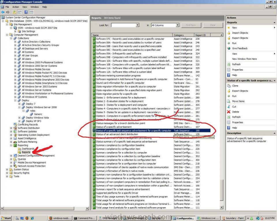Click Give Feedback in the Actions pane
This screenshot has height=221, width=277.
(x=240, y=48)
